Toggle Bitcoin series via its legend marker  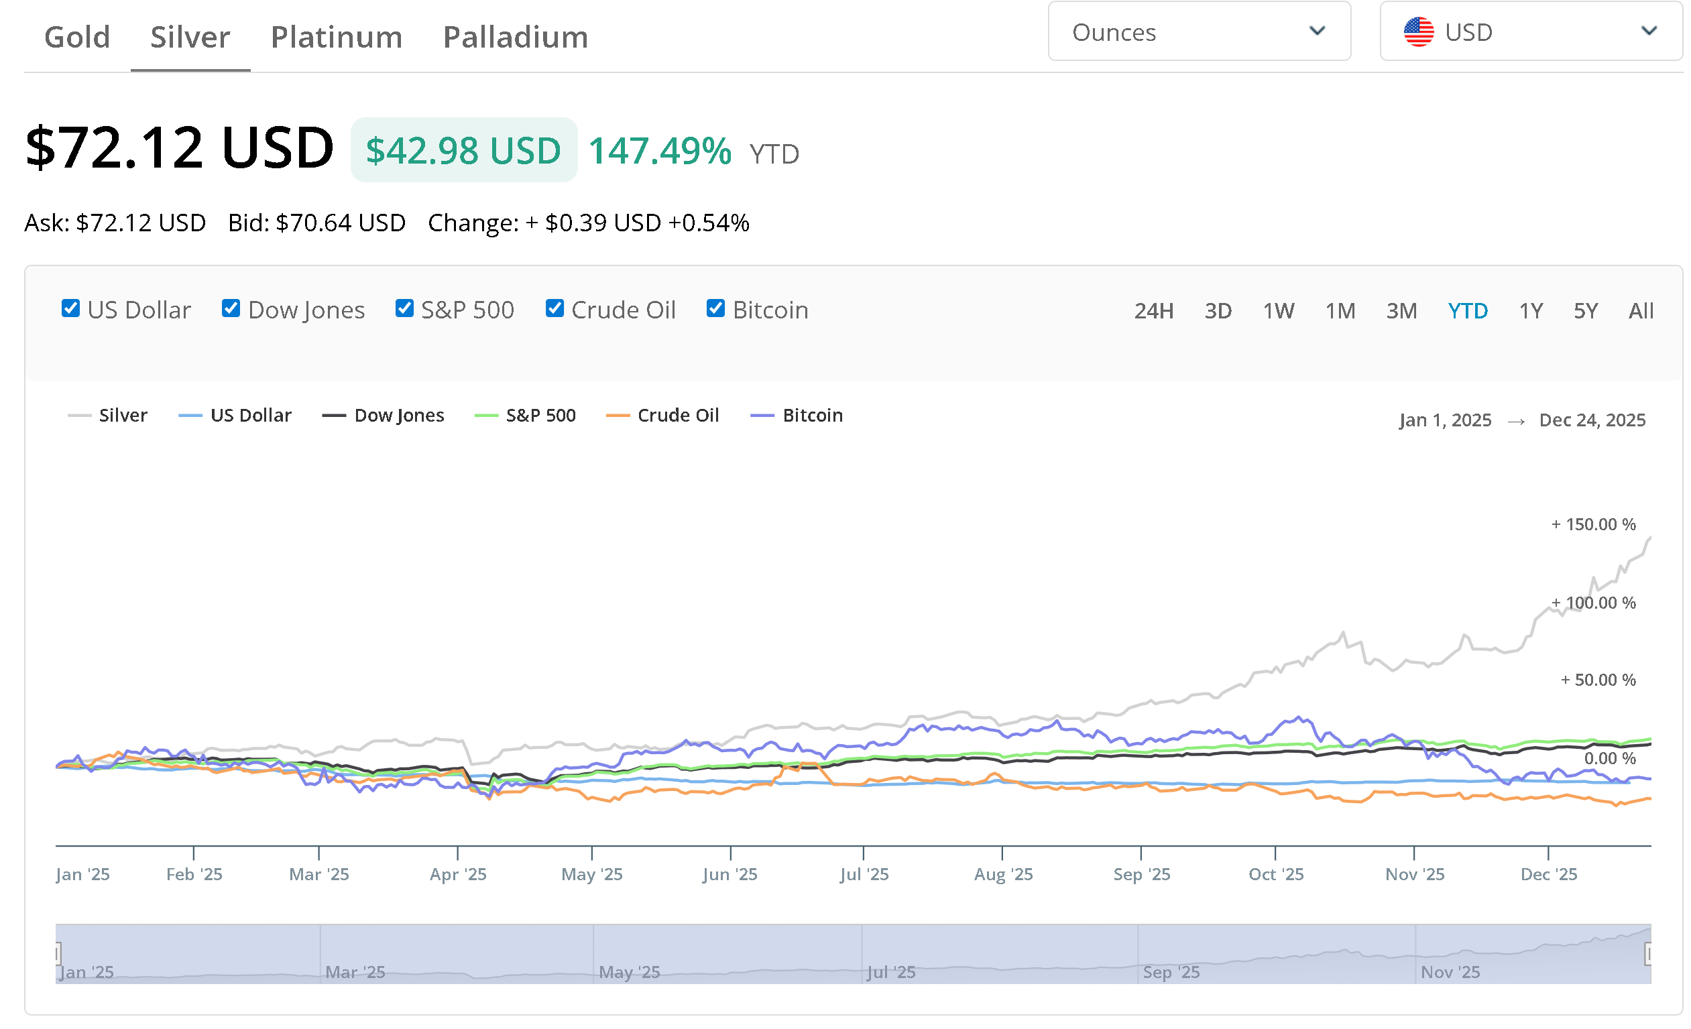(x=762, y=416)
